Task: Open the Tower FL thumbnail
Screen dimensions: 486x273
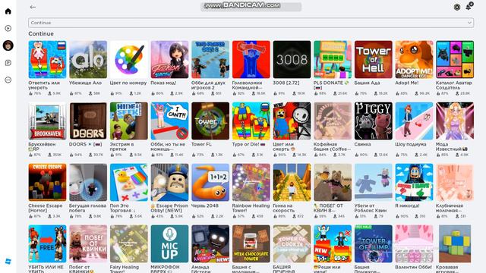Action: (210, 121)
